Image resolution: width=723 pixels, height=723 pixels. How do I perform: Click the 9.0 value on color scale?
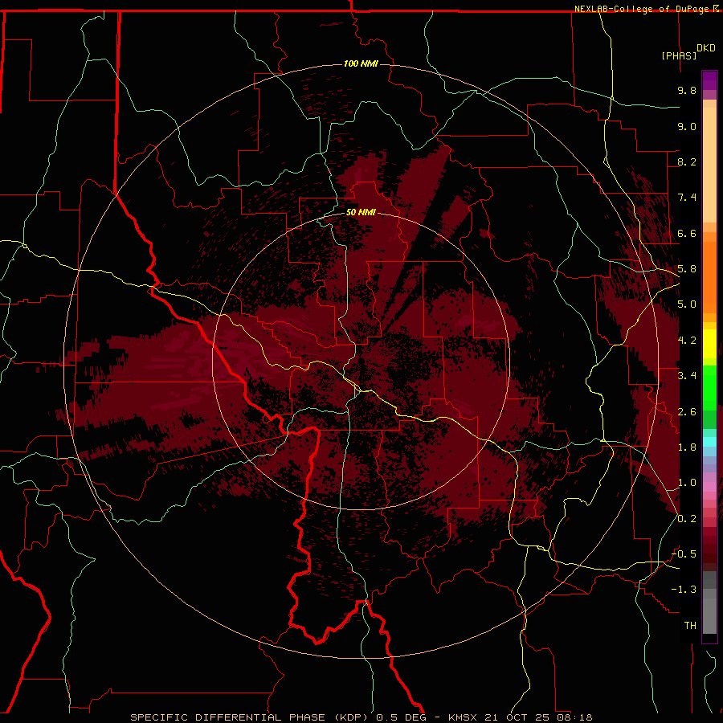(687, 126)
